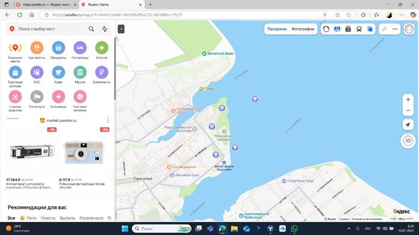Open the 'Где поесть' category icon
419x235 pixels.
(37, 48)
